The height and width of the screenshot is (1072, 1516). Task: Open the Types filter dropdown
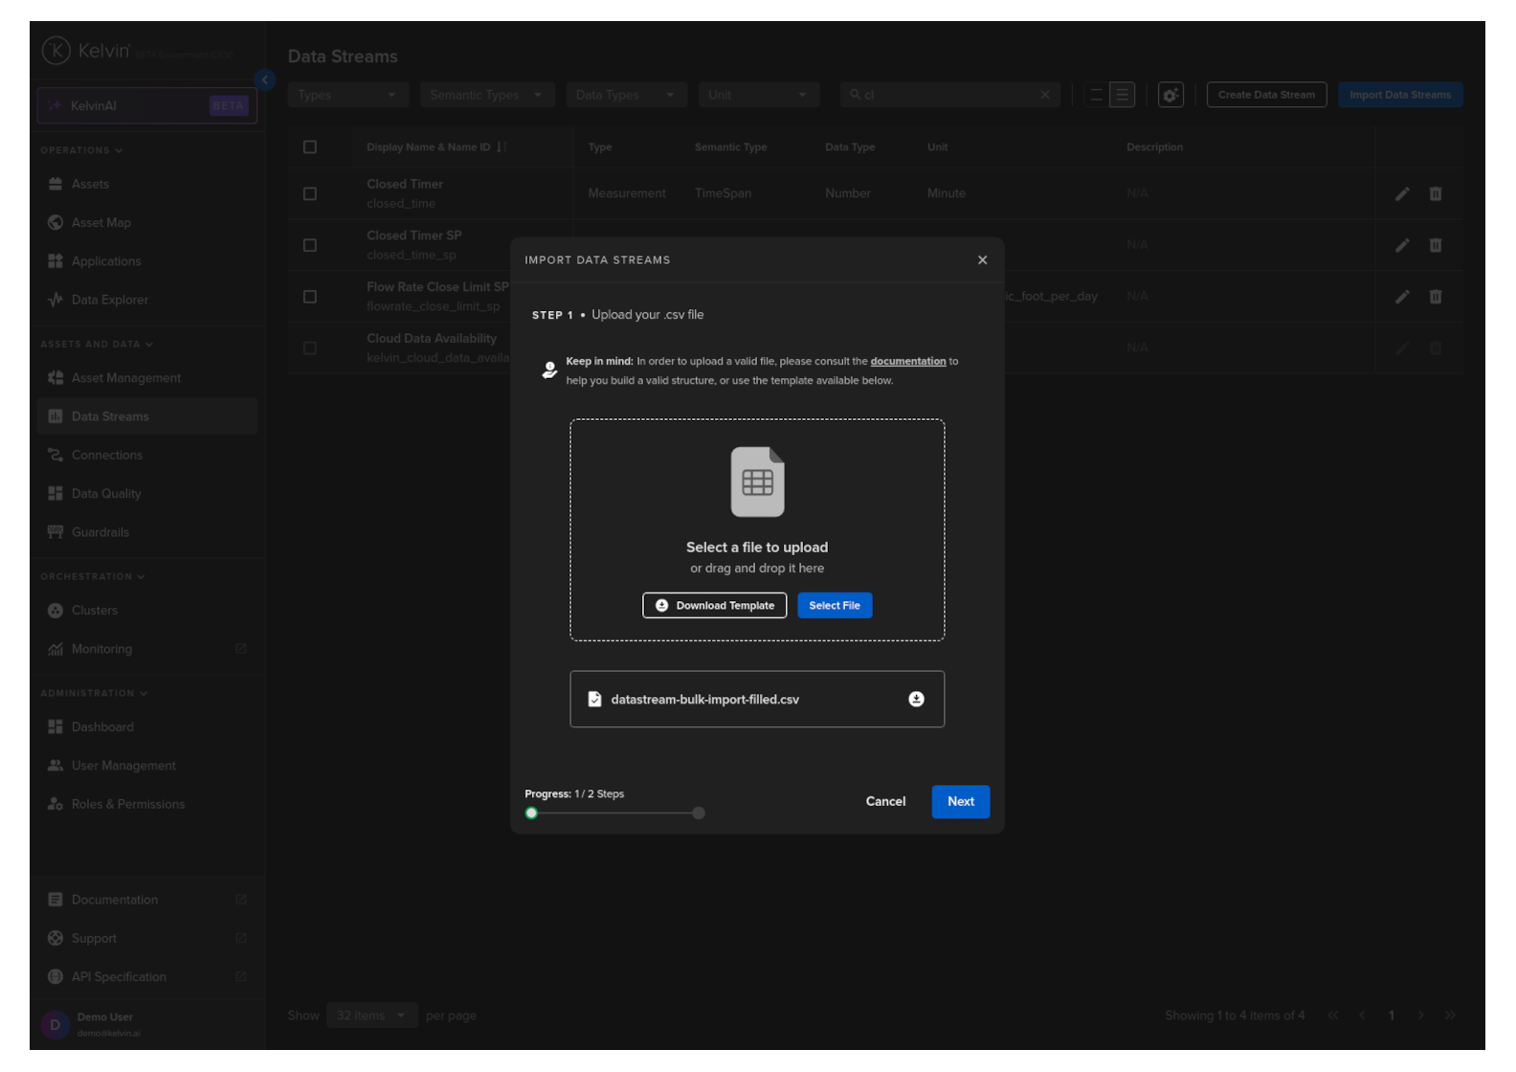pos(347,95)
